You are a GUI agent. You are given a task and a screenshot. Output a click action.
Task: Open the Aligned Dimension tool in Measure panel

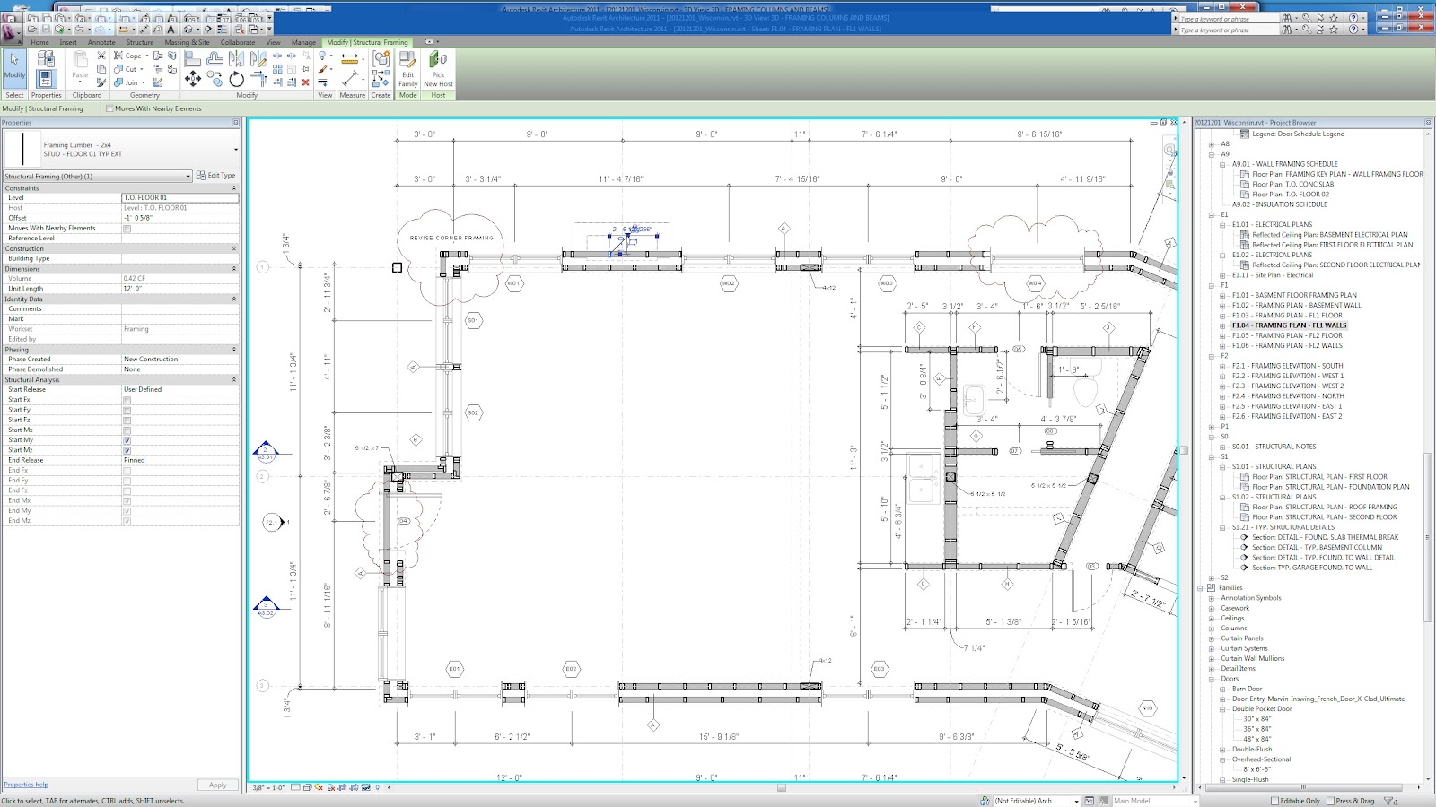click(349, 59)
